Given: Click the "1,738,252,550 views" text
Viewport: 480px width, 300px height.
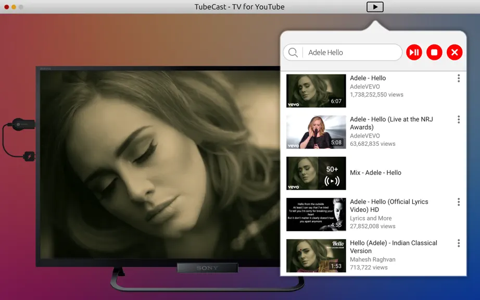Looking at the screenshot, I should tap(376, 95).
